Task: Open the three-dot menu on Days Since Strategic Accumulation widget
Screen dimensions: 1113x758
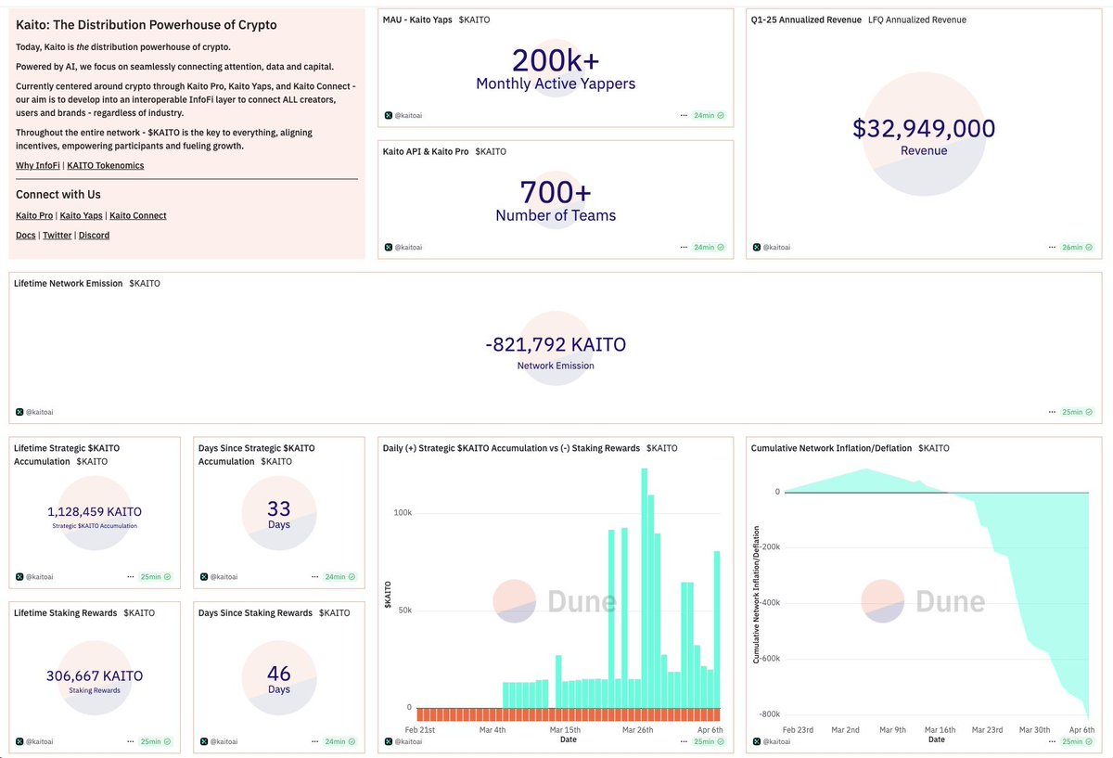Action: [315, 576]
